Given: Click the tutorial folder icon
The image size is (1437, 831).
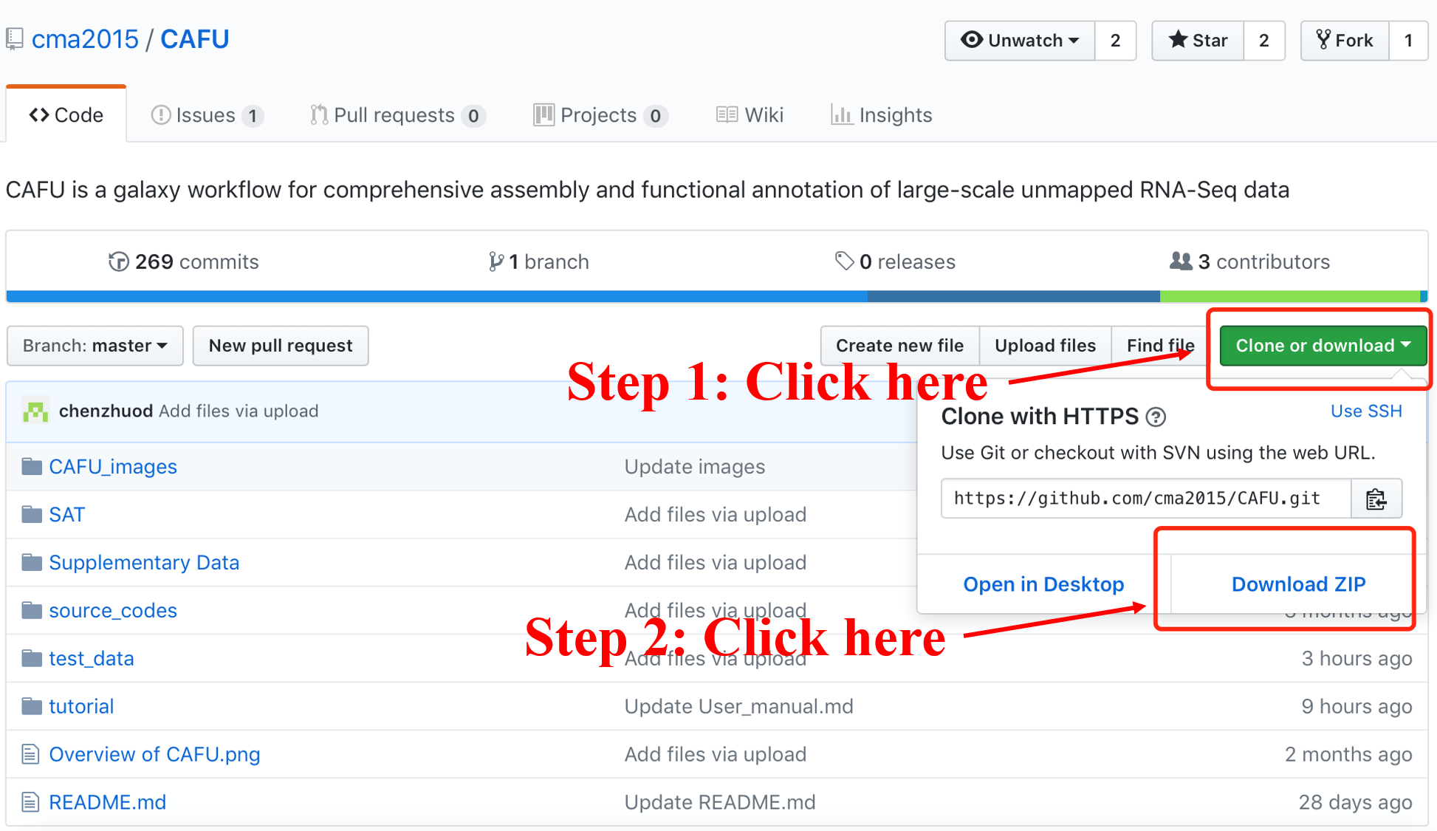Looking at the screenshot, I should [32, 706].
